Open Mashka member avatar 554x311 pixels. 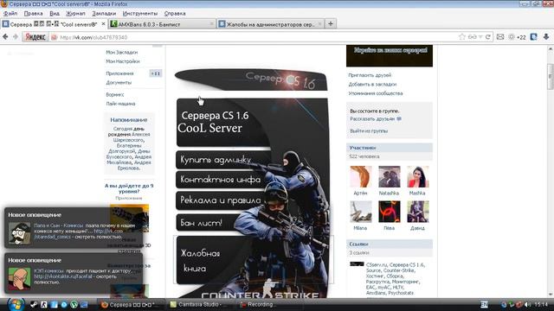pyautogui.click(x=417, y=176)
